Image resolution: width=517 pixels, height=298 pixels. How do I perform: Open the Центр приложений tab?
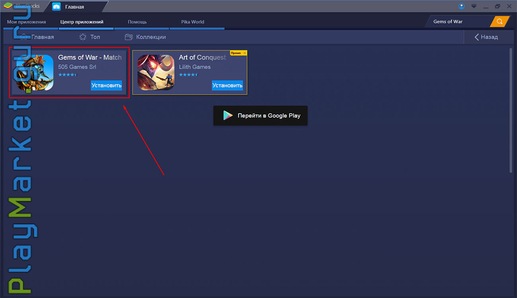pos(82,22)
